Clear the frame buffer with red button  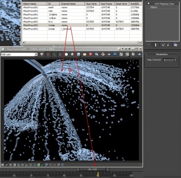click(90, 54)
